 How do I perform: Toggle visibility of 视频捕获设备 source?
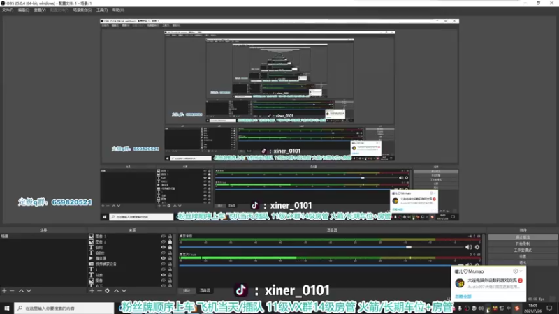tap(164, 264)
